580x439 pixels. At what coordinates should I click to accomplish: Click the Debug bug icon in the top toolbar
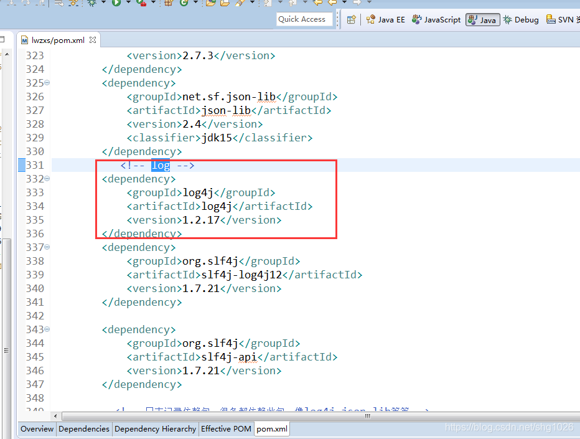(91, 3)
